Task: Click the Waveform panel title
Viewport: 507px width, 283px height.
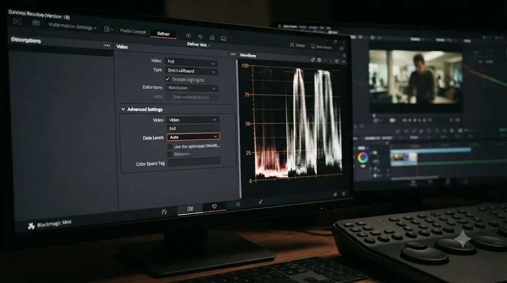Action: (248, 55)
